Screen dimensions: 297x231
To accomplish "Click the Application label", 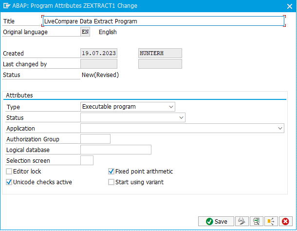I will (x=20, y=129).
